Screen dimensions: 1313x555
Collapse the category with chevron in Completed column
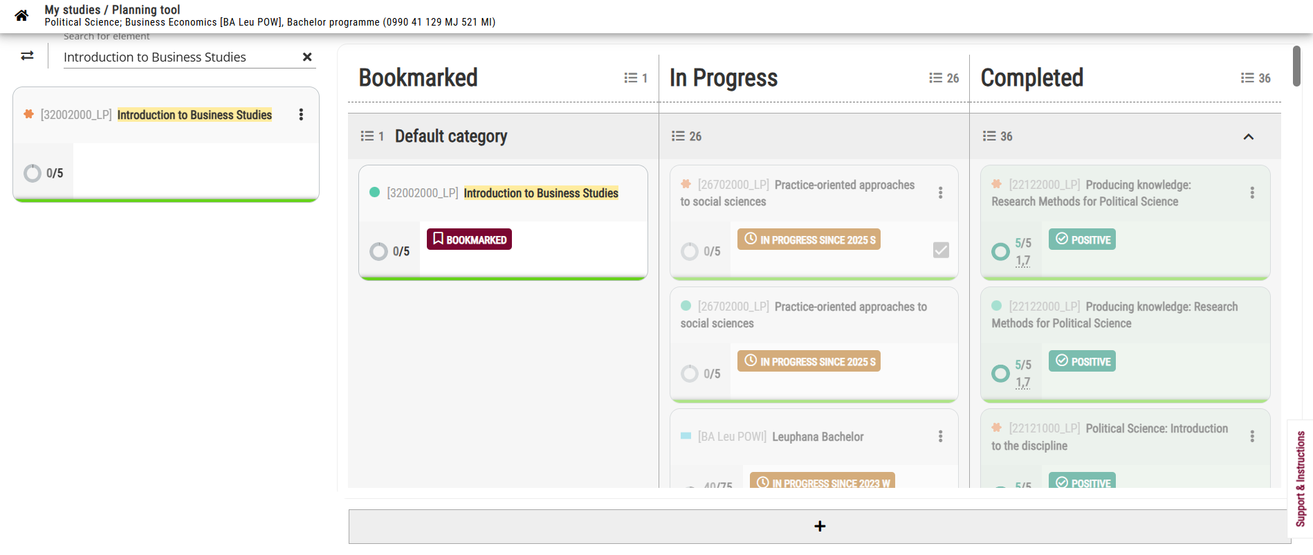point(1249,136)
